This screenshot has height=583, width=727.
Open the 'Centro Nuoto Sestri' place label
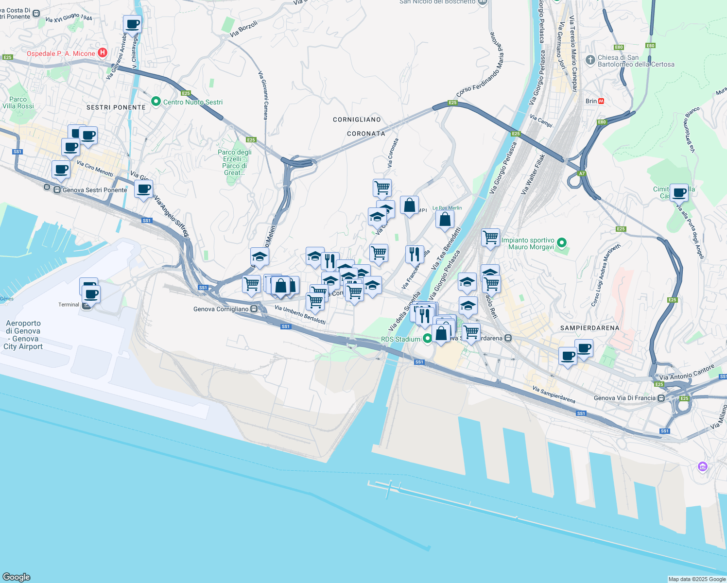click(193, 102)
